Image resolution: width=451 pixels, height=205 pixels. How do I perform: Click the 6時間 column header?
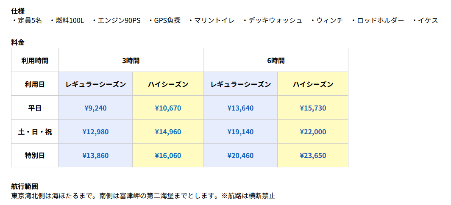276,60
